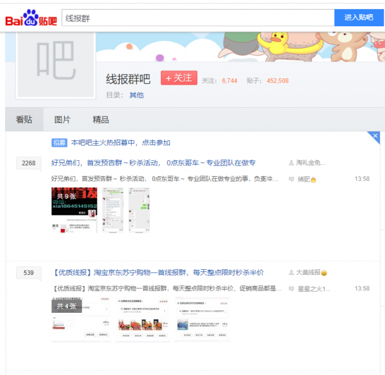Switch to the 精品 tab
Image resolution: width=385 pixels, height=375 pixels.
[101, 119]
